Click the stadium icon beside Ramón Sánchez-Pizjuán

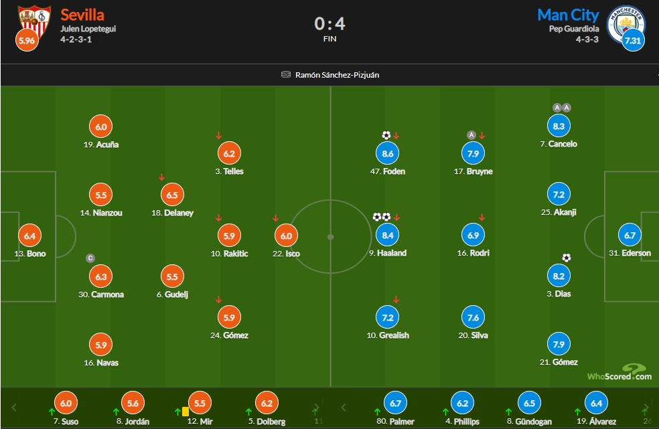286,75
